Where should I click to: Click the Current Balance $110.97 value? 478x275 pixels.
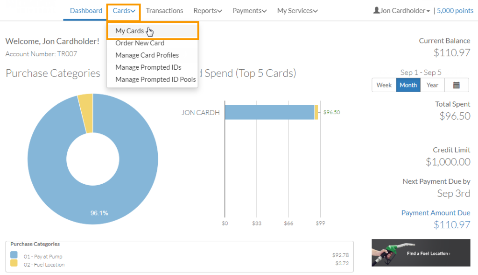[452, 53]
